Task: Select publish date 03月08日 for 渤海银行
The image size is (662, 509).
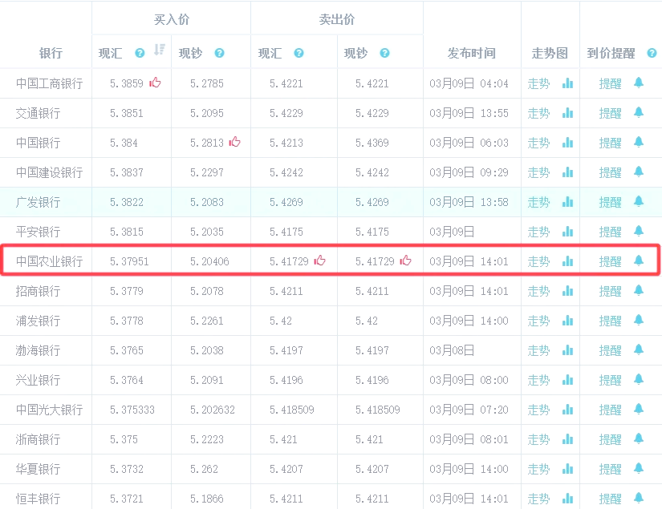Action: coord(452,350)
